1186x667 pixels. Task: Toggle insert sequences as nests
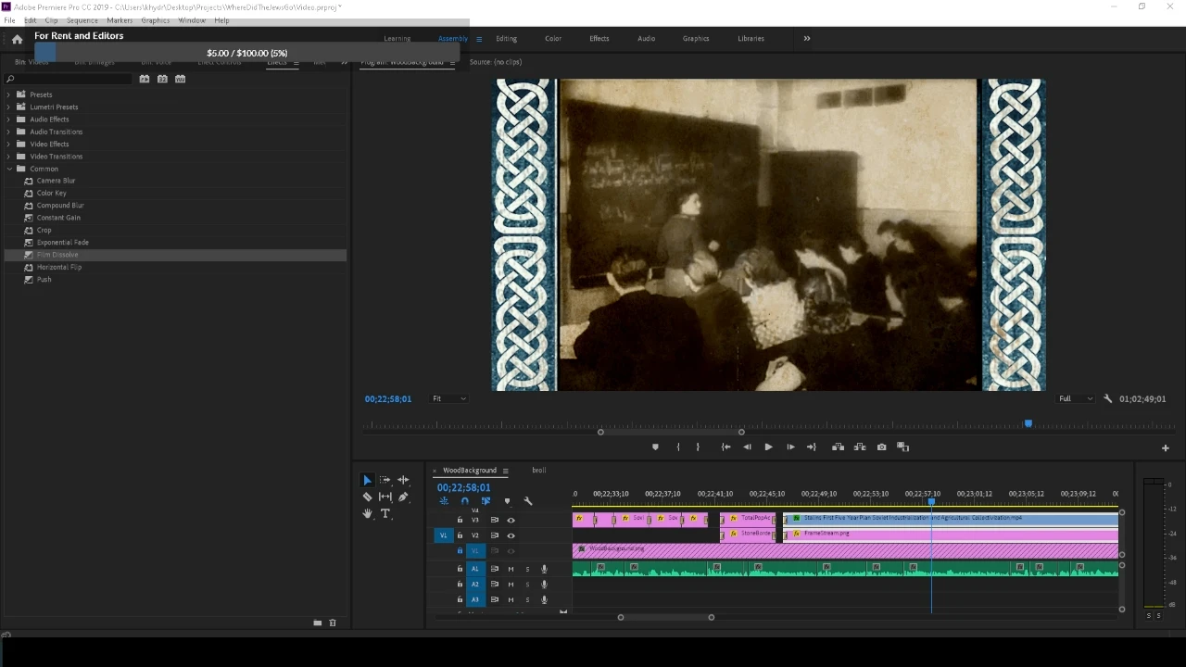pos(444,501)
